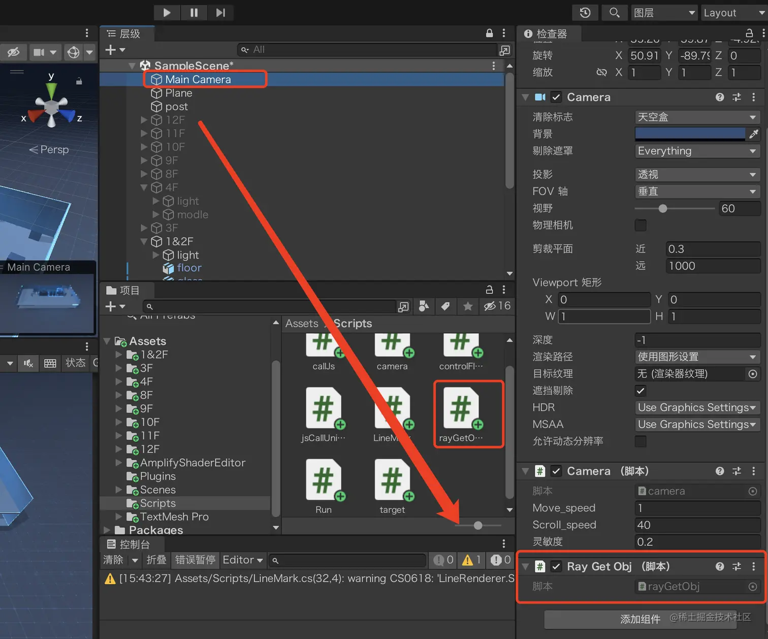The width and height of the screenshot is (768, 639).
Task: Open the undo history icon
Action: tap(585, 13)
